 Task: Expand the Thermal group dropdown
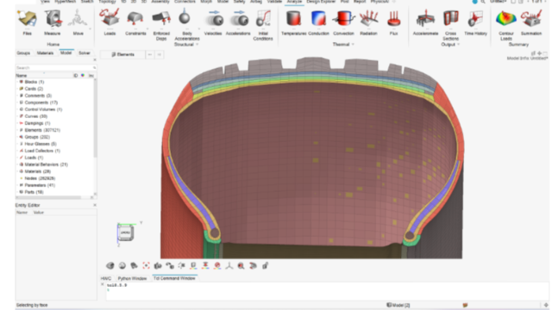353,45
